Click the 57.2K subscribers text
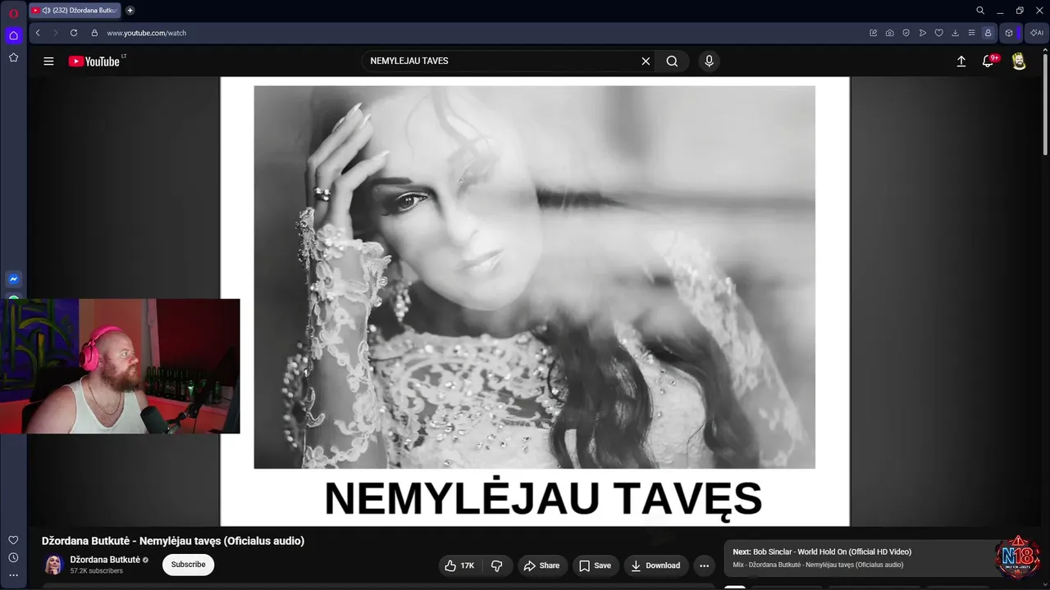Viewport: 1050px width, 590px height. coord(97,571)
